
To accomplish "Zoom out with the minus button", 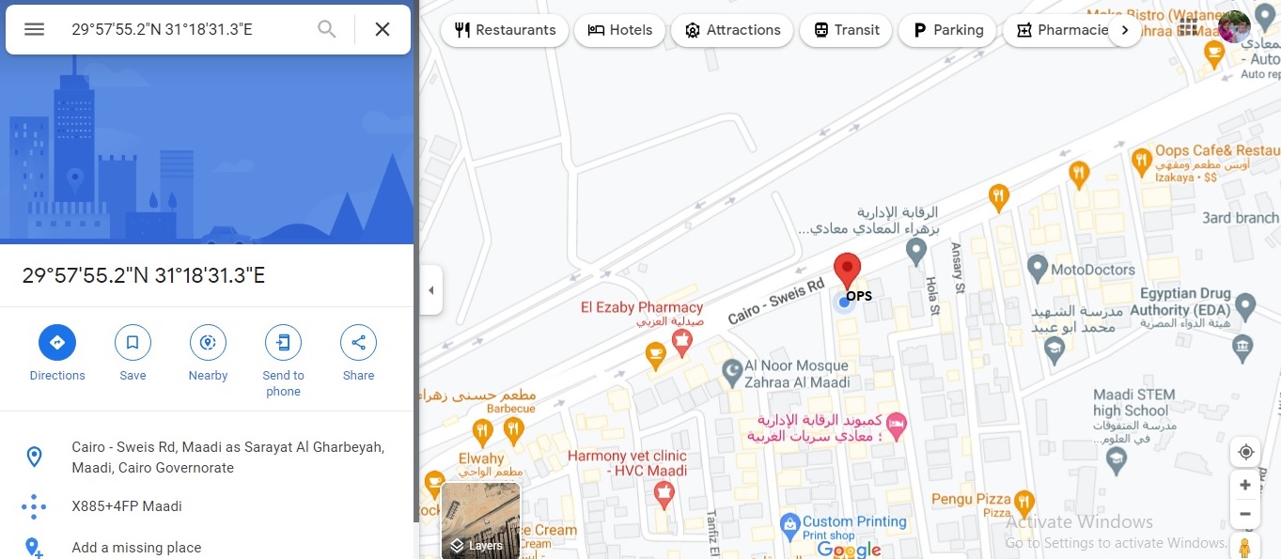I will 1246,514.
